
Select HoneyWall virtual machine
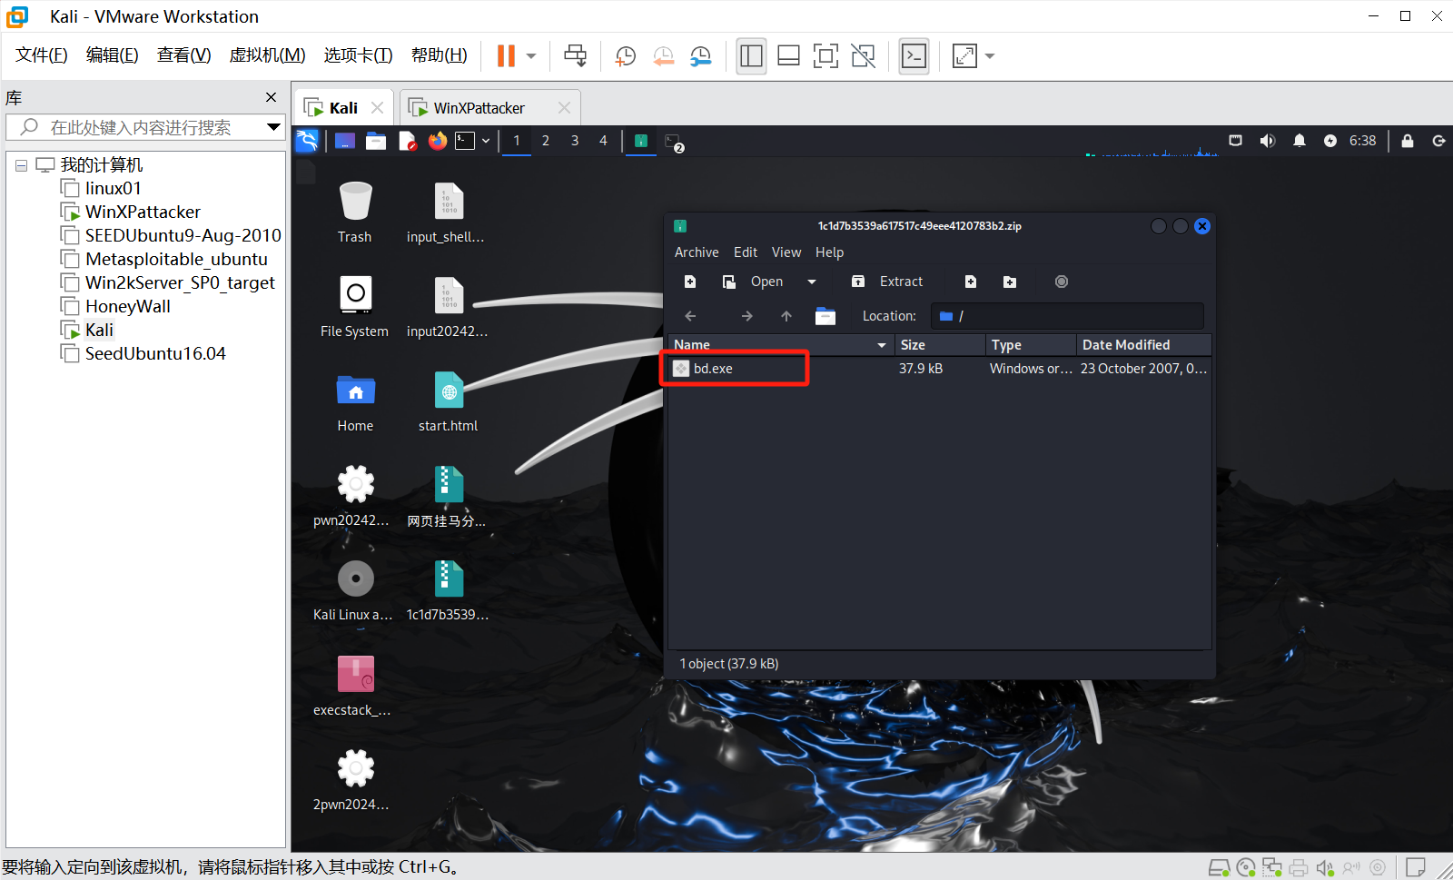pos(127,306)
